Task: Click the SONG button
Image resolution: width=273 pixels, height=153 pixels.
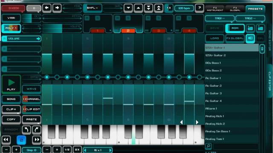Action: click(11, 99)
